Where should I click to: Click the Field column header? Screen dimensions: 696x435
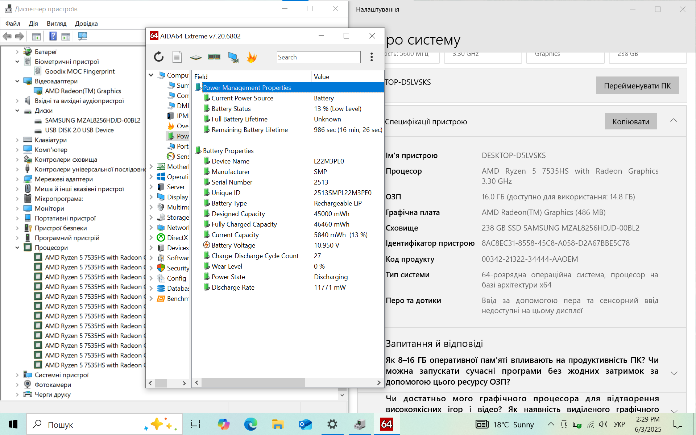[252, 76]
